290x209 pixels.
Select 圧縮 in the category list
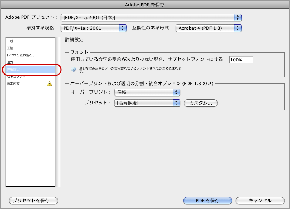coord(31,48)
